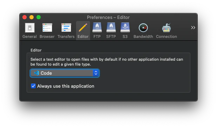Open the Bandwidth gauge preferences
Viewport: 217px width, 127px height.
(143, 31)
